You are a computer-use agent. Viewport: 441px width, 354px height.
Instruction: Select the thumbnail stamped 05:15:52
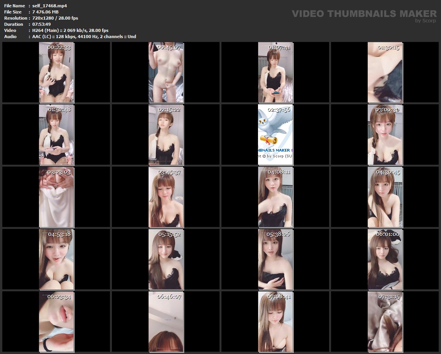point(166,259)
